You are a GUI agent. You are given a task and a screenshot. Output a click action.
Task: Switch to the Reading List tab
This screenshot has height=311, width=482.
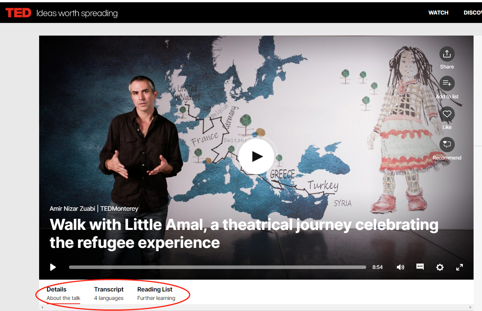click(x=156, y=293)
